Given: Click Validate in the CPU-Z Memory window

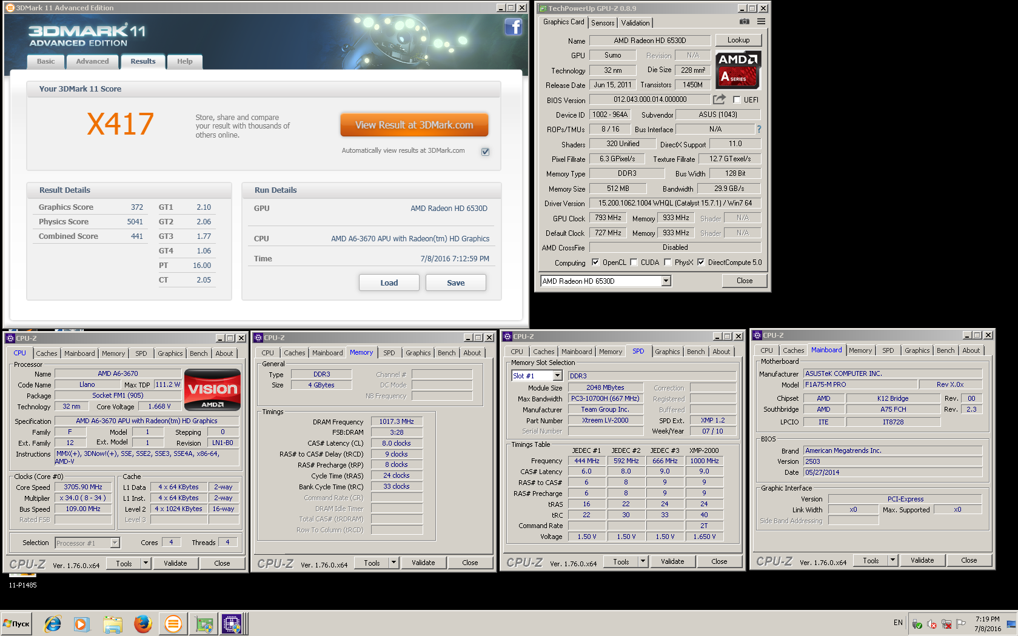Looking at the screenshot, I should pos(423,563).
